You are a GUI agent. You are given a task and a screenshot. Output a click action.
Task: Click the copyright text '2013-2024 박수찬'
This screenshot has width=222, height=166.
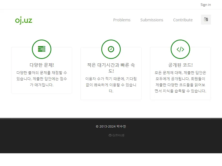point(111,126)
